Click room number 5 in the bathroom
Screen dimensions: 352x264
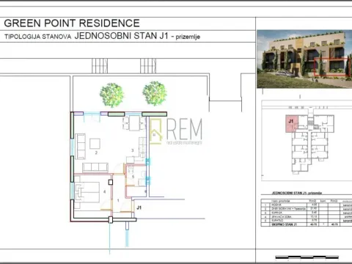(133, 177)
